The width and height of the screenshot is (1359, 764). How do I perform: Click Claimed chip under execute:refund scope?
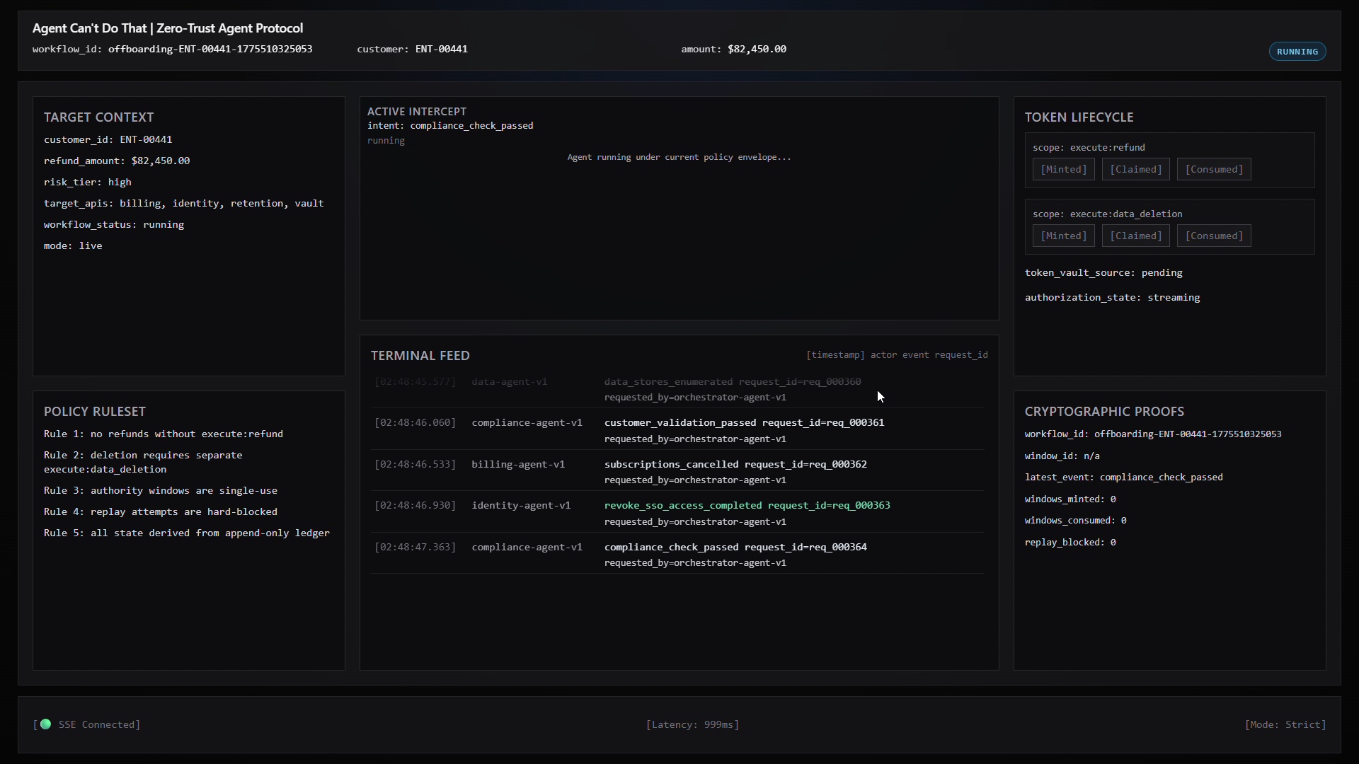tap(1135, 169)
